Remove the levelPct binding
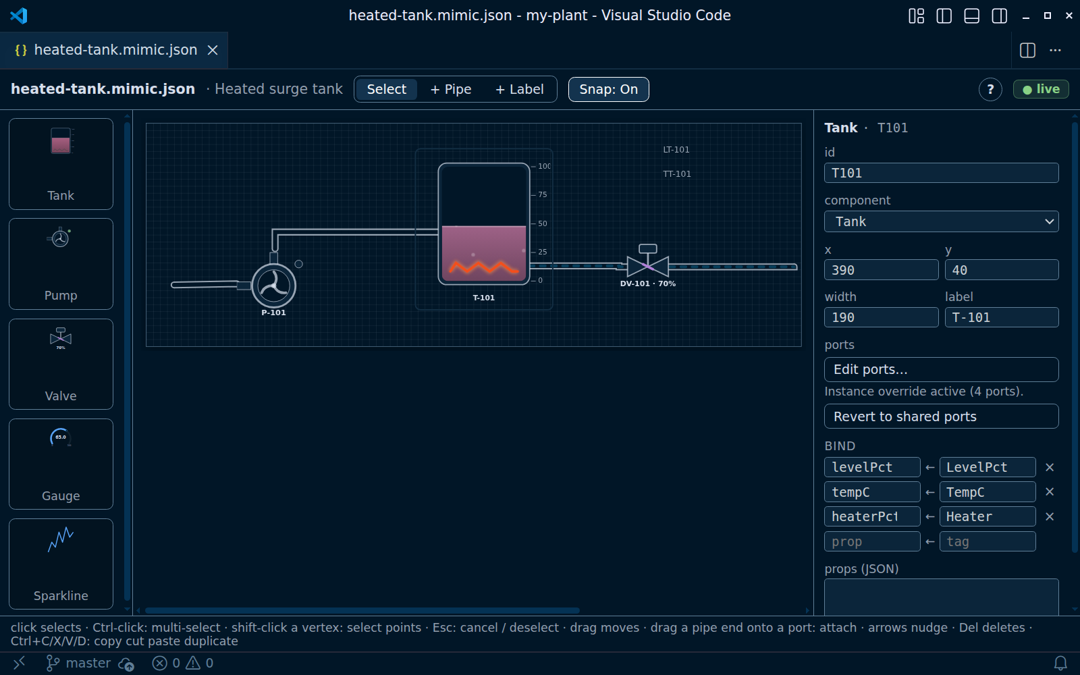This screenshot has height=675, width=1080. (x=1050, y=467)
